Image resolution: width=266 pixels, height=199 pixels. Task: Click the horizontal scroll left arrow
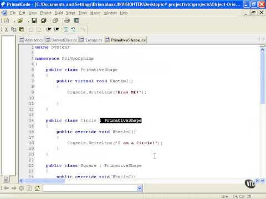[x=21, y=181]
